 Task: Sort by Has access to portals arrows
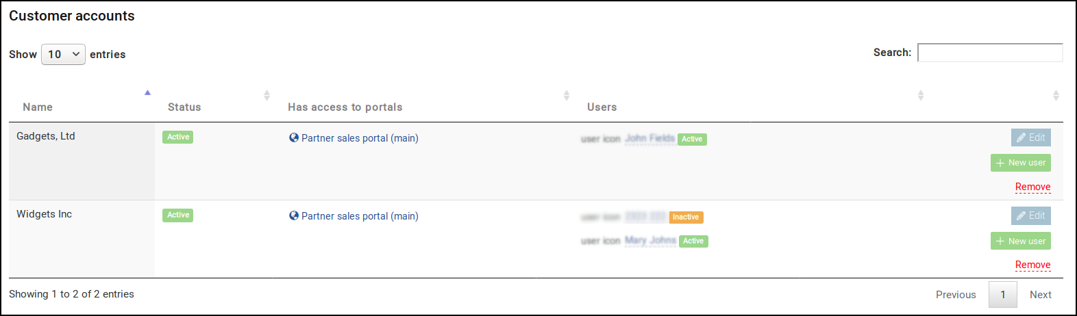tap(567, 95)
